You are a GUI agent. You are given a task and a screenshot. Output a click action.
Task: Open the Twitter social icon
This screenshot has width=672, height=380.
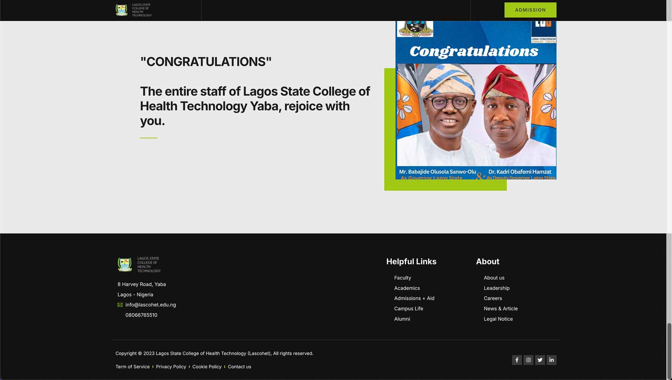coord(540,360)
